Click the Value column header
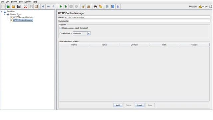Screen dimensions: 213x120 click(x=104, y=45)
